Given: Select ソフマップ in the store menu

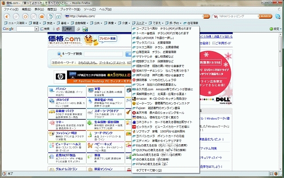Looking at the screenshot, I should [166, 131].
